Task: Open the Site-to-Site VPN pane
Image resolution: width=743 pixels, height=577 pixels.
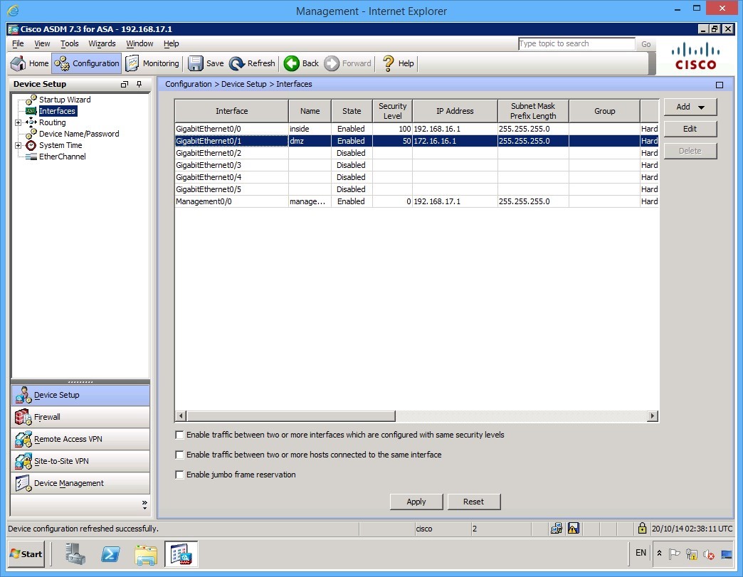Action: [x=60, y=461]
